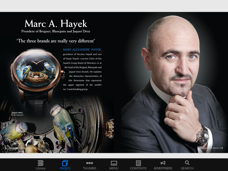Image resolution: width=228 pixels, height=171 pixels.
Task: Click the article intro paragraph text
Action: tap(82, 72)
